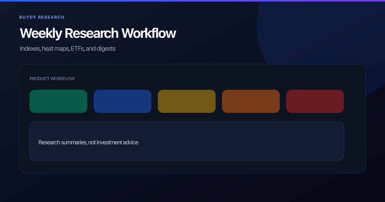Click the olive yellow workflow step card

point(187,101)
